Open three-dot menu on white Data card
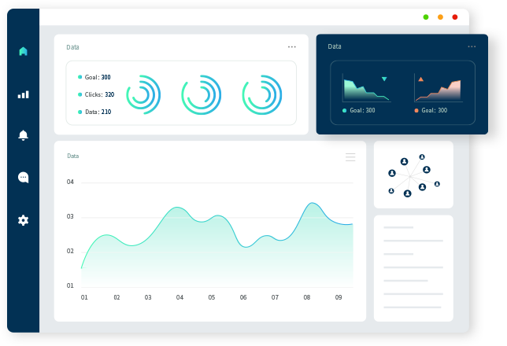The image size is (507, 346). tap(292, 47)
